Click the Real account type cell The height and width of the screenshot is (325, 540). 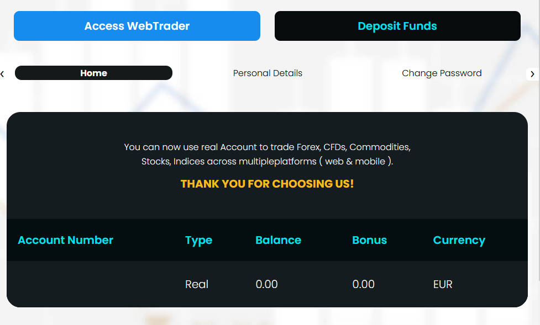[197, 284]
